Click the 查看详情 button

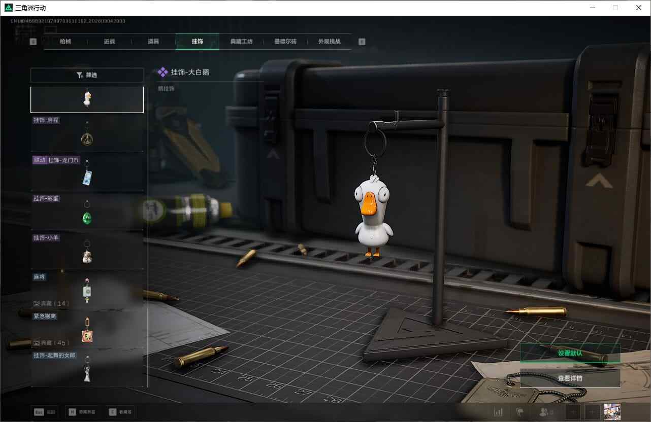pyautogui.click(x=570, y=378)
